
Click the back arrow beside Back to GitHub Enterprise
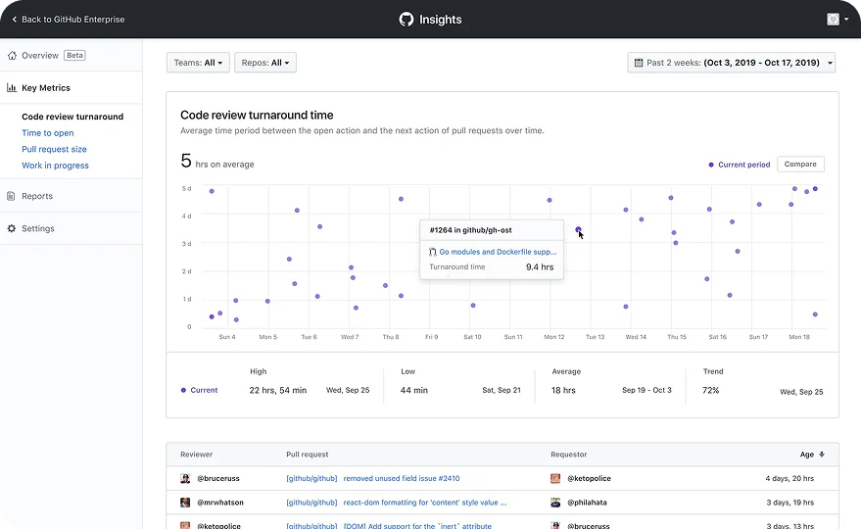pos(15,20)
